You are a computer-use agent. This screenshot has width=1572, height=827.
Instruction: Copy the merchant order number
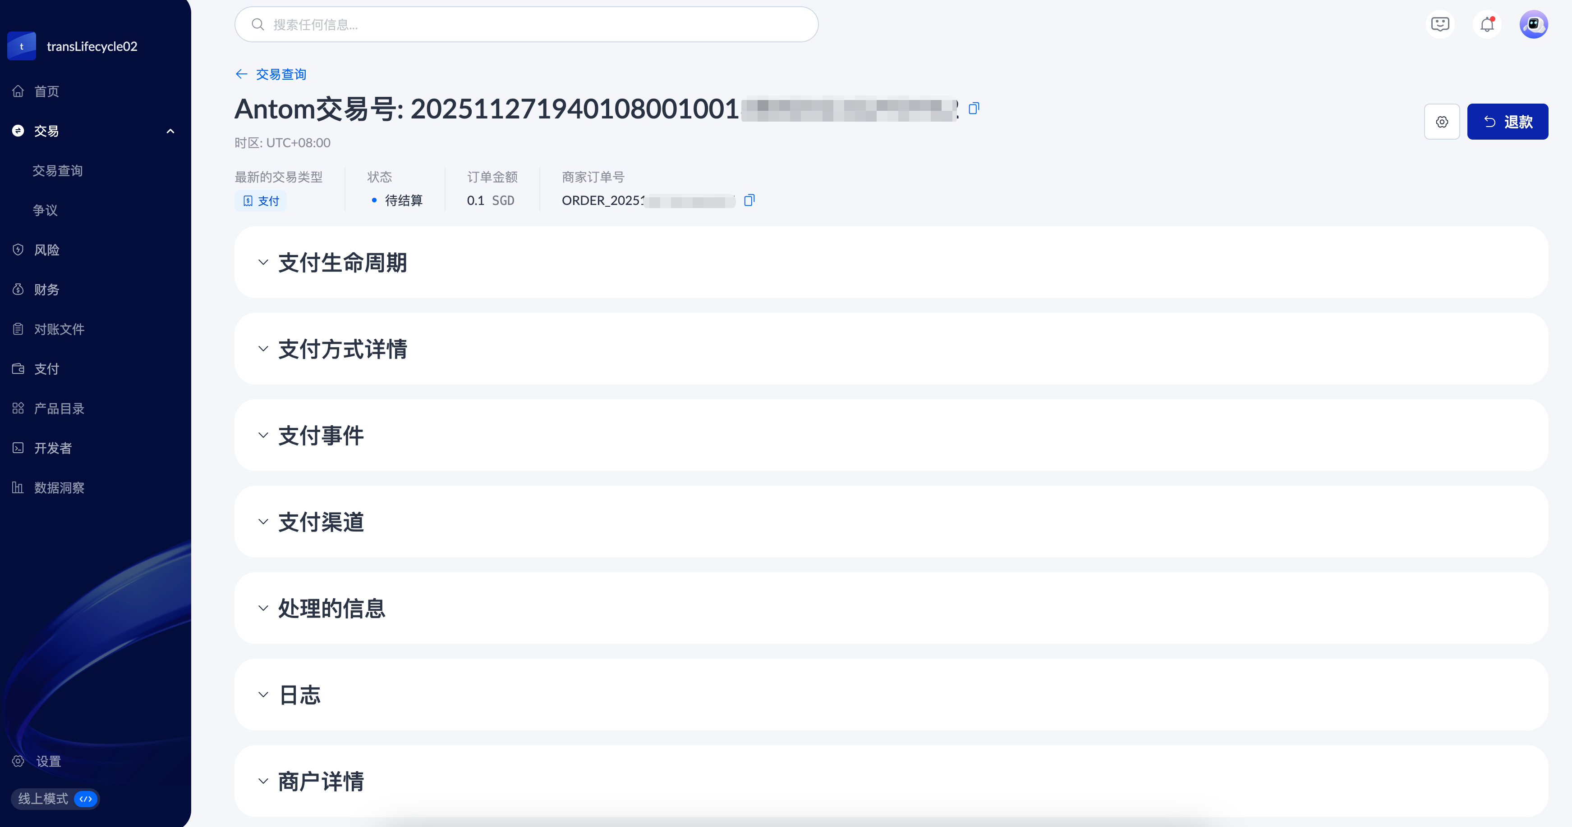(x=749, y=200)
